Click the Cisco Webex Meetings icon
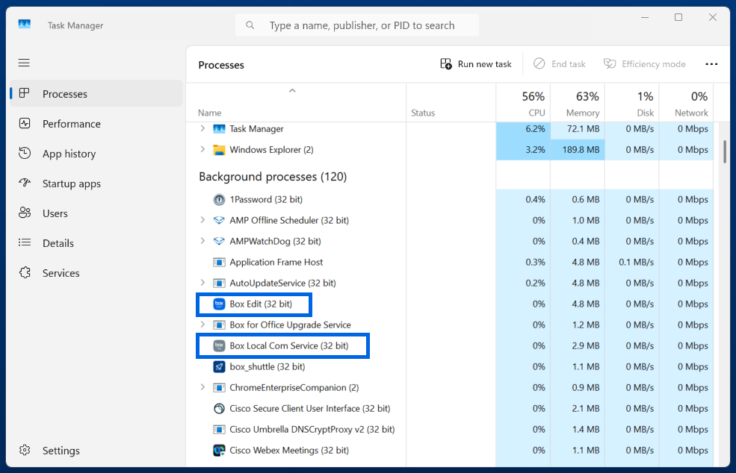This screenshot has width=736, height=473. (x=219, y=451)
